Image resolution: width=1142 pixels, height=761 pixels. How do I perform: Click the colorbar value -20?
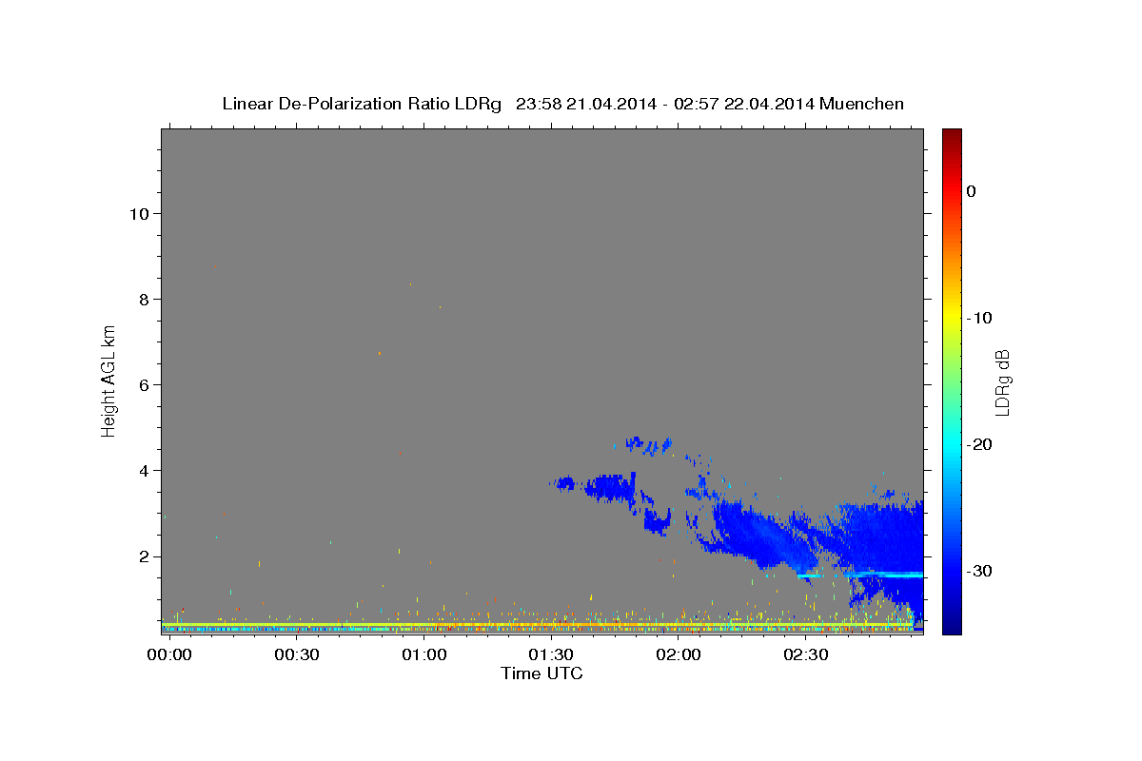(x=980, y=444)
